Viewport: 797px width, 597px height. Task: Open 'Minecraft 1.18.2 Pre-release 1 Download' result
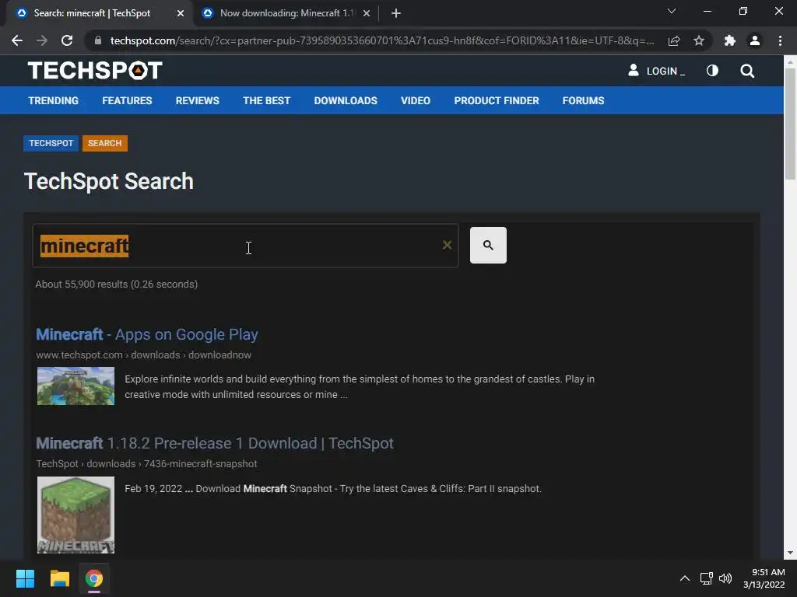[215, 443]
